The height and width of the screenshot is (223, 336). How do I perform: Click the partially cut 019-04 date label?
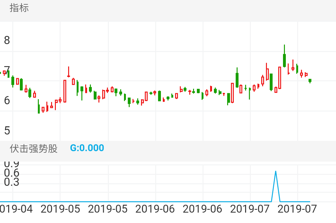click(16, 209)
